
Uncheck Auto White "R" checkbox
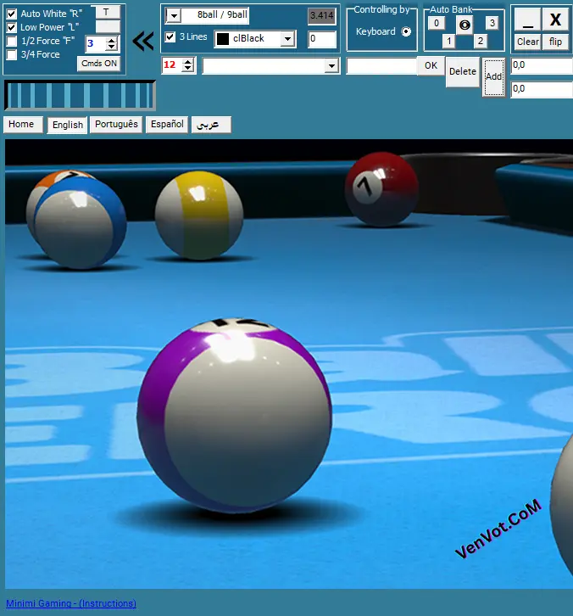pyautogui.click(x=12, y=14)
